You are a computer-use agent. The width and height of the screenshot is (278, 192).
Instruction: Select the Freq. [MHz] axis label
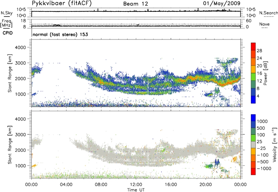click(x=7, y=23)
